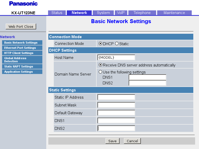This screenshot has width=199, height=149.
Task: Click the Host Name text field
Action: 116,57
